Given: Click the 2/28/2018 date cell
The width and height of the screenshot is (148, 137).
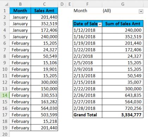Looking at the screenshot, I should click(87, 108).
